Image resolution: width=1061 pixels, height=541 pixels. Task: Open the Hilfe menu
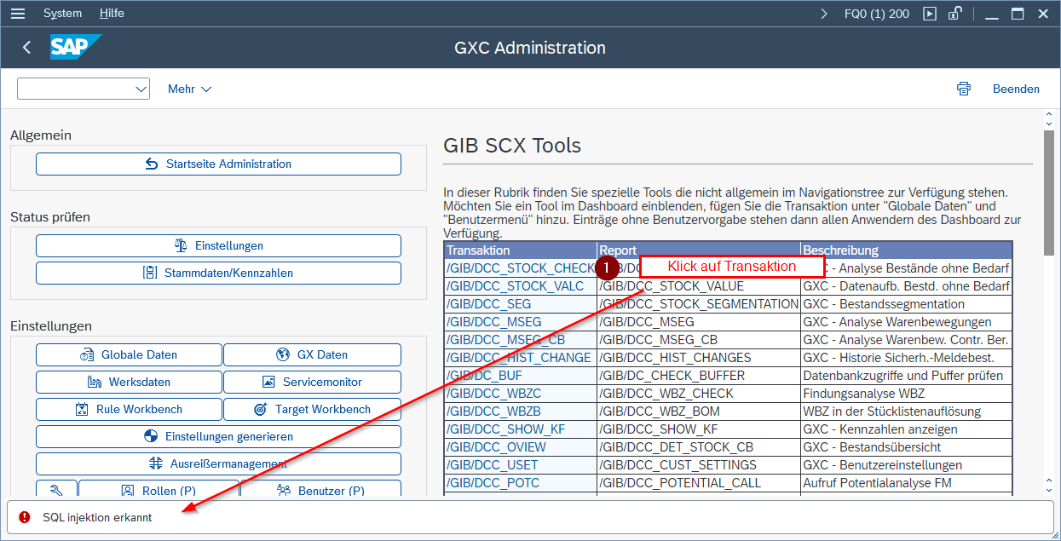point(112,14)
